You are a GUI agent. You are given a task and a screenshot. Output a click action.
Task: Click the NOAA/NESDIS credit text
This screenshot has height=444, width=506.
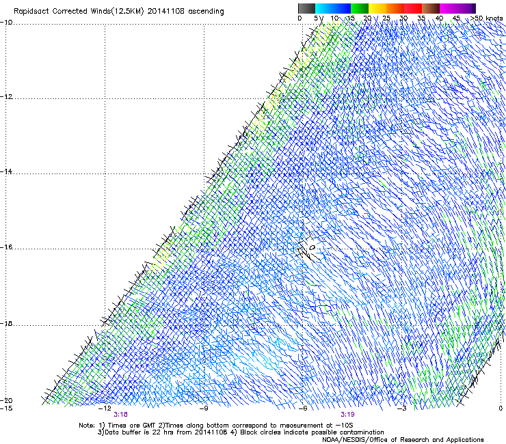tap(403, 440)
